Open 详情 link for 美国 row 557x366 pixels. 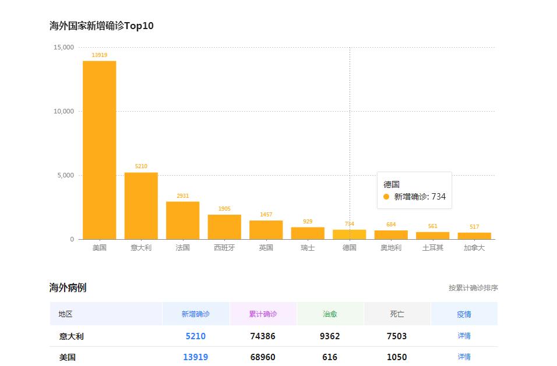464,357
